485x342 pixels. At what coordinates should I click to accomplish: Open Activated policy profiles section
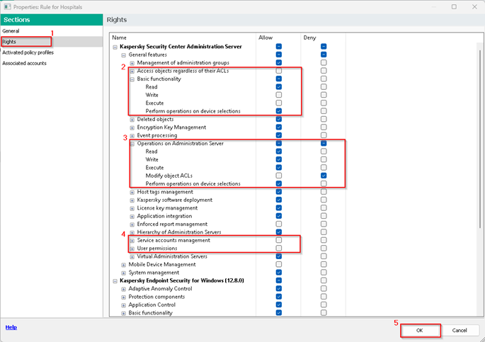28,52
